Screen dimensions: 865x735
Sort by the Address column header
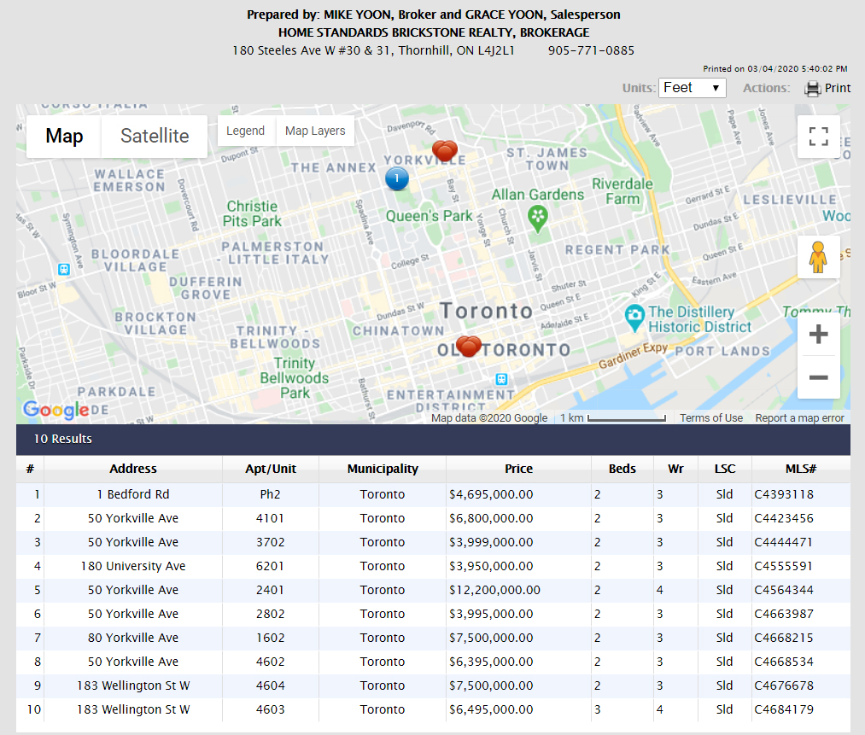(133, 469)
